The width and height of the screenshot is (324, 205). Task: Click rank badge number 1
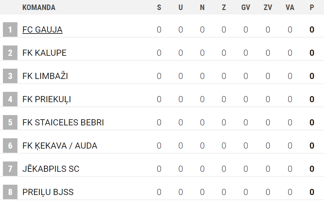10,30
